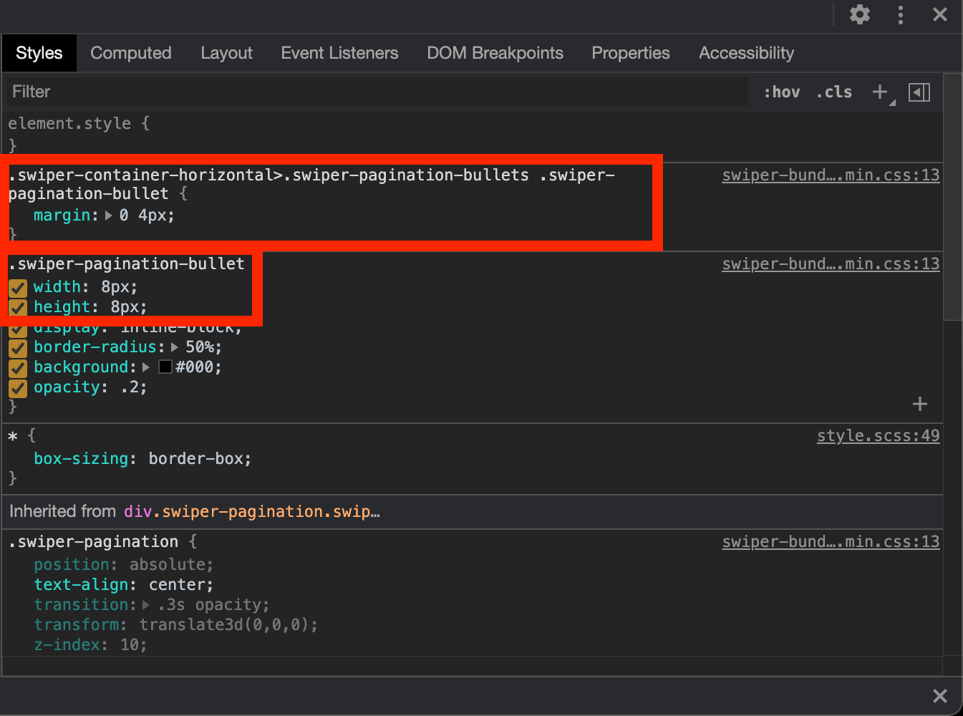The width and height of the screenshot is (963, 716).
Task: Expand the margin shorthand triangle
Action: 109,216
